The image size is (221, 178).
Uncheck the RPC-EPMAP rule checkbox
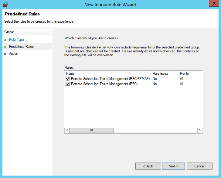(x=68, y=79)
